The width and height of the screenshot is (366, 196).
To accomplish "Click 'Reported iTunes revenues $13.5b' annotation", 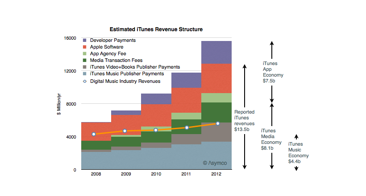I will pyautogui.click(x=245, y=121).
